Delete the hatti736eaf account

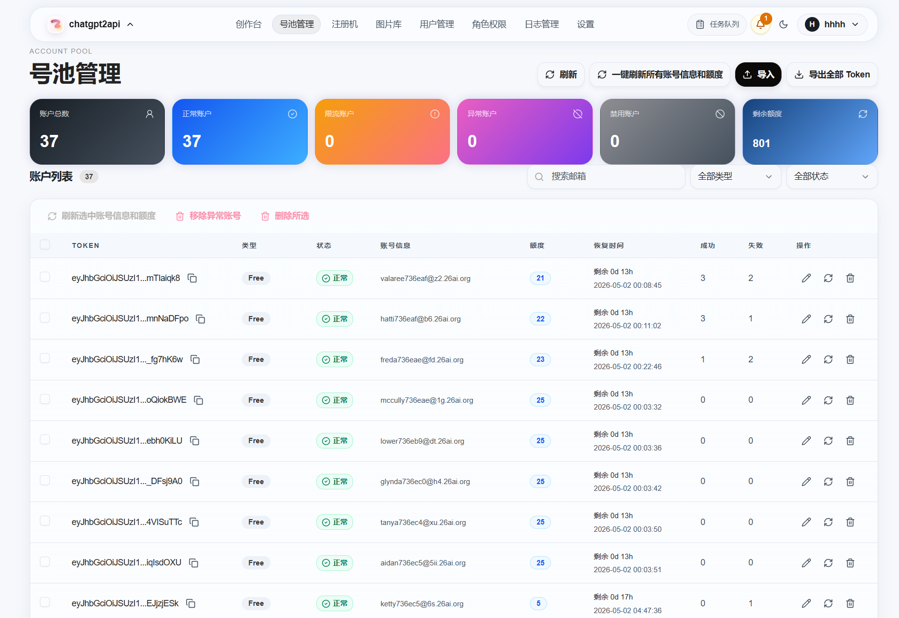coord(850,319)
